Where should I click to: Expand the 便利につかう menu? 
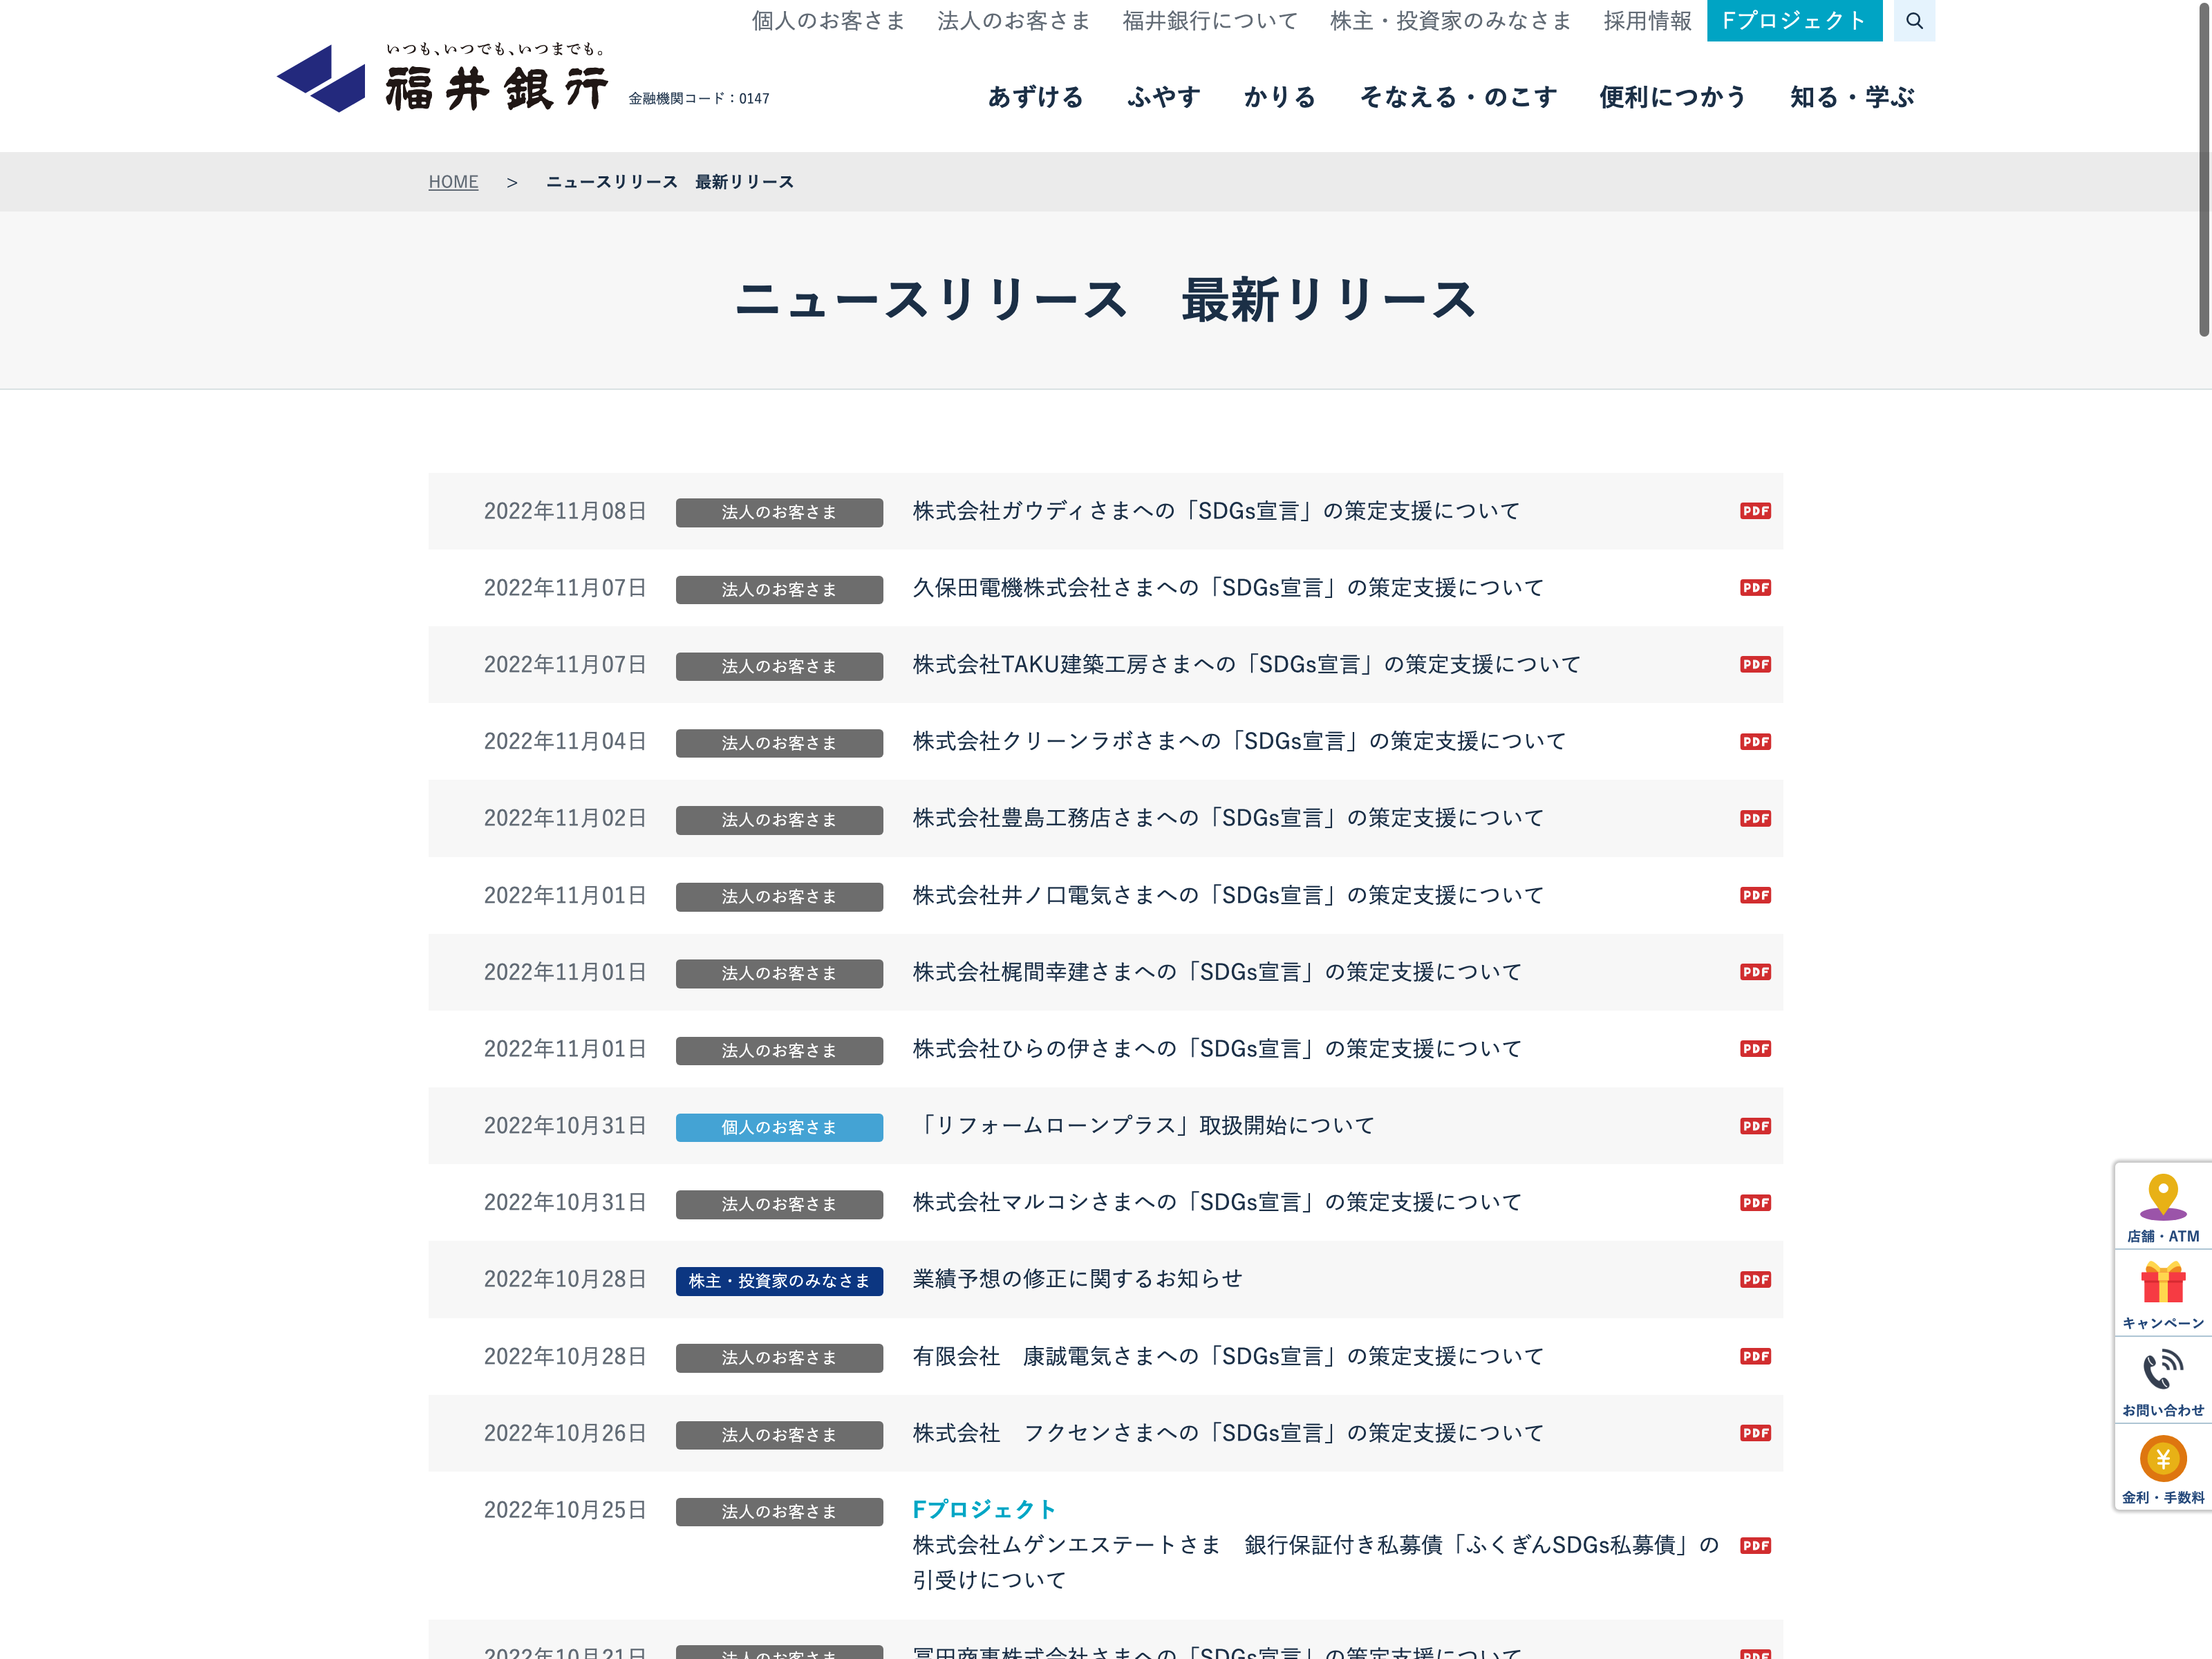pos(1672,97)
